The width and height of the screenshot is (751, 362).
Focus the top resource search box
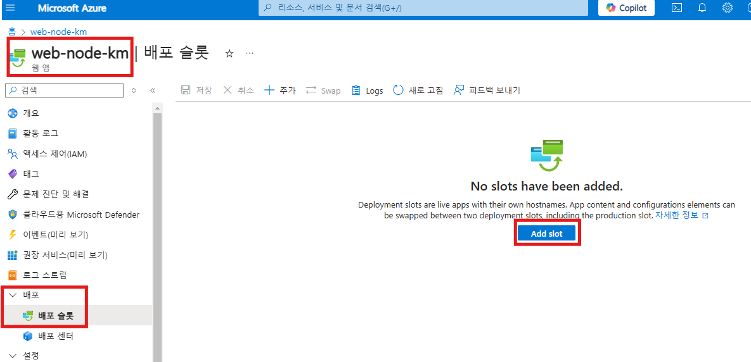423,8
